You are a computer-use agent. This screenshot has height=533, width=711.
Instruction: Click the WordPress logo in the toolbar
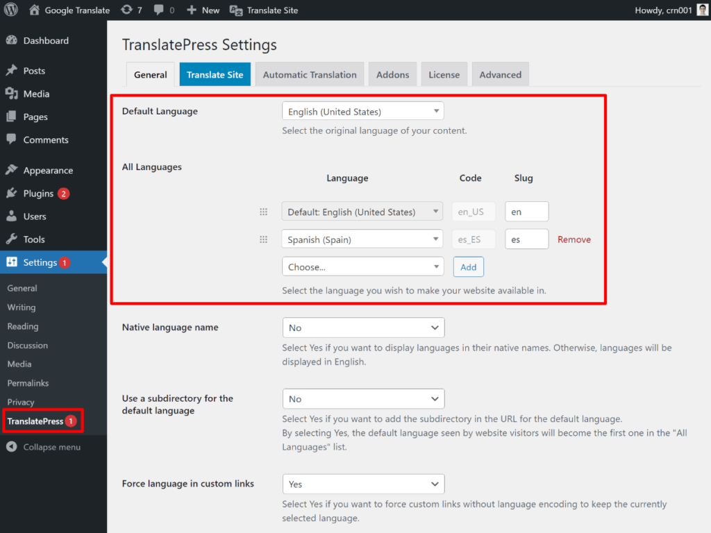tap(10, 10)
